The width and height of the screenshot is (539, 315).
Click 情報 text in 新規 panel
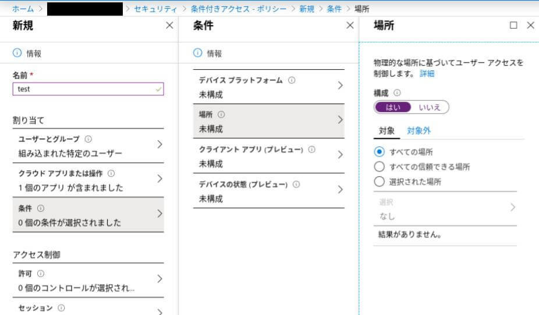pos(34,53)
